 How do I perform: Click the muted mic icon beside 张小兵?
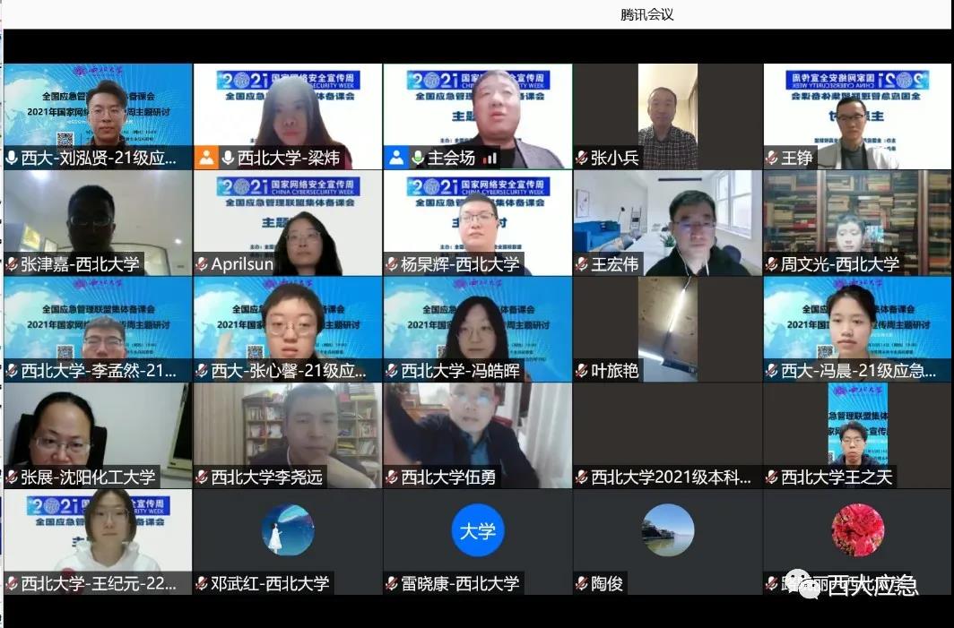(x=582, y=159)
